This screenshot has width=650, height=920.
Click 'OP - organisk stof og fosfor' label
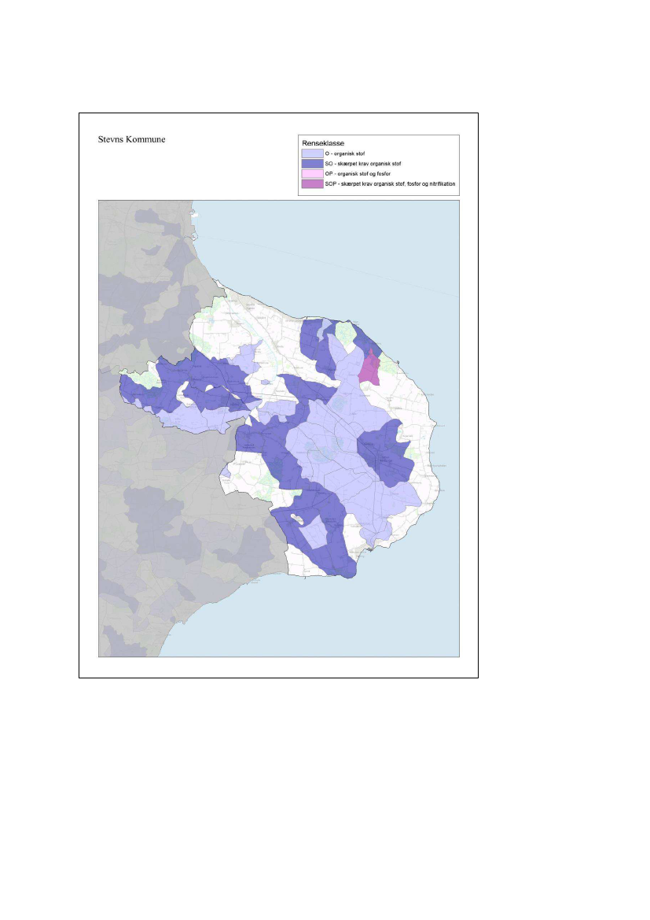click(x=358, y=174)
